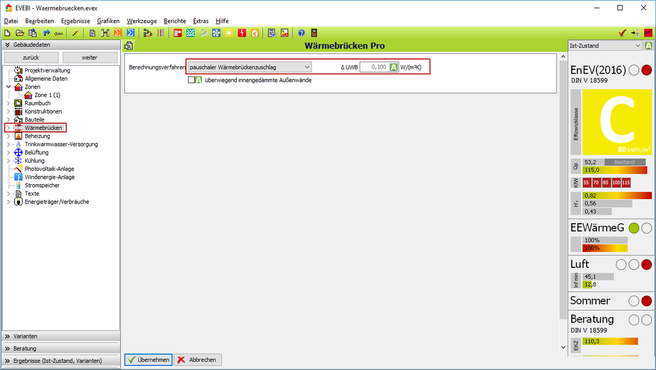656x370 pixels.
Task: Click the Δ UWB value input field
Action: (374, 67)
